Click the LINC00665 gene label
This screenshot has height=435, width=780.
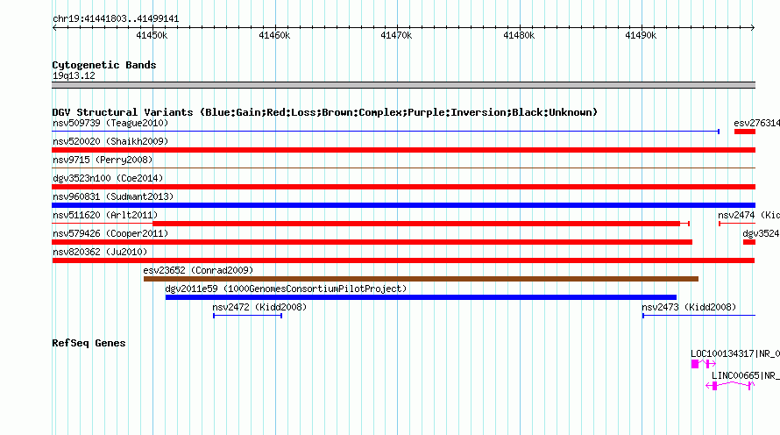(746, 375)
